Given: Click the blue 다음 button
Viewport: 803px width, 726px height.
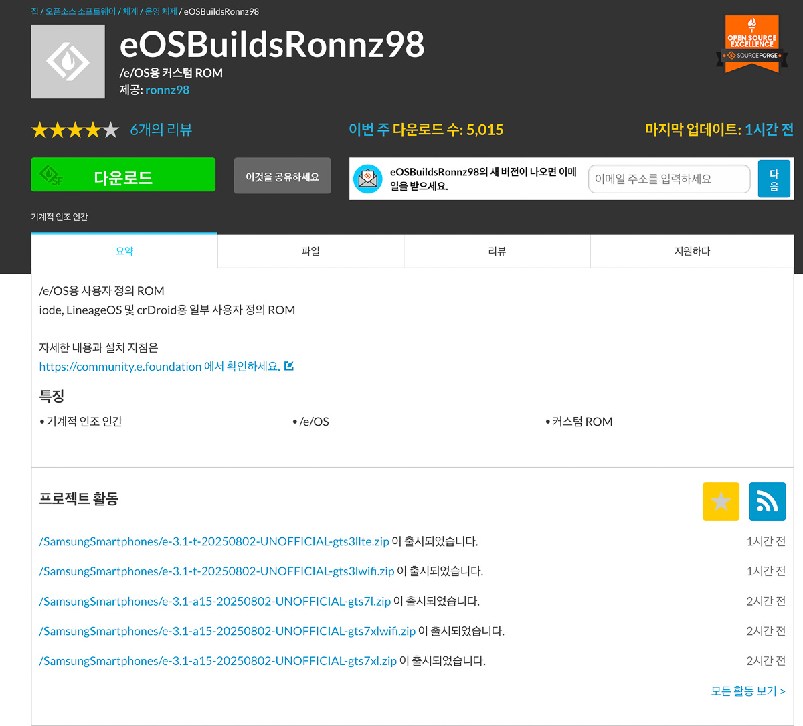Looking at the screenshot, I should [774, 179].
